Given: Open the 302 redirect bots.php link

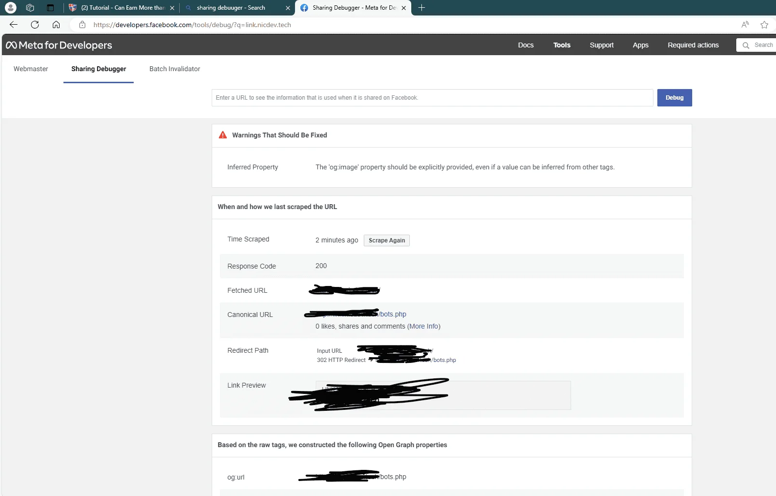Looking at the screenshot, I should 444,360.
